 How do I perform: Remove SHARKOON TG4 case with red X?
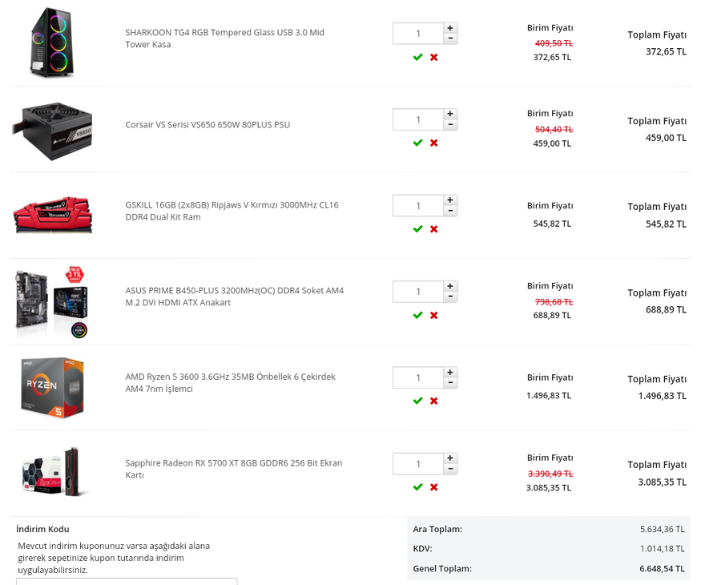[x=434, y=57]
